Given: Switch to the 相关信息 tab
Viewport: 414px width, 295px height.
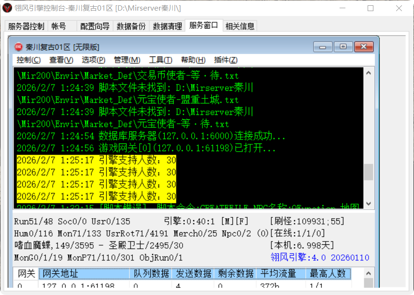Looking at the screenshot, I should tap(240, 26).
